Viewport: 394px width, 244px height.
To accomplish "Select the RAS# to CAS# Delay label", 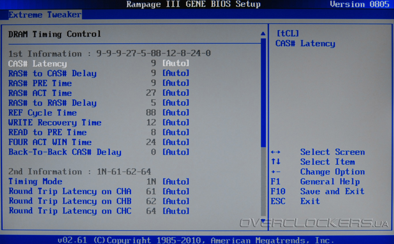I will [x=52, y=73].
